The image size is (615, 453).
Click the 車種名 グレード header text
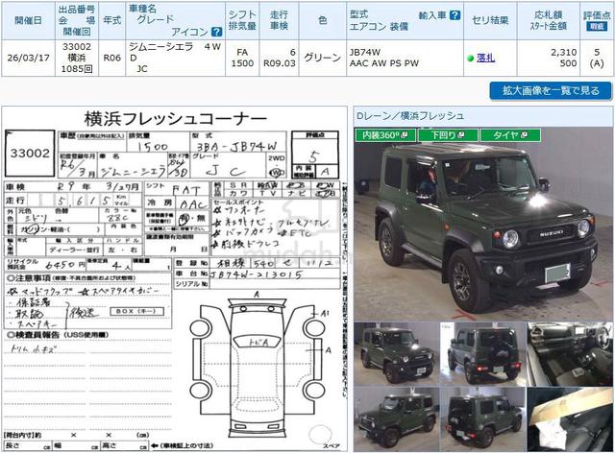(152, 14)
